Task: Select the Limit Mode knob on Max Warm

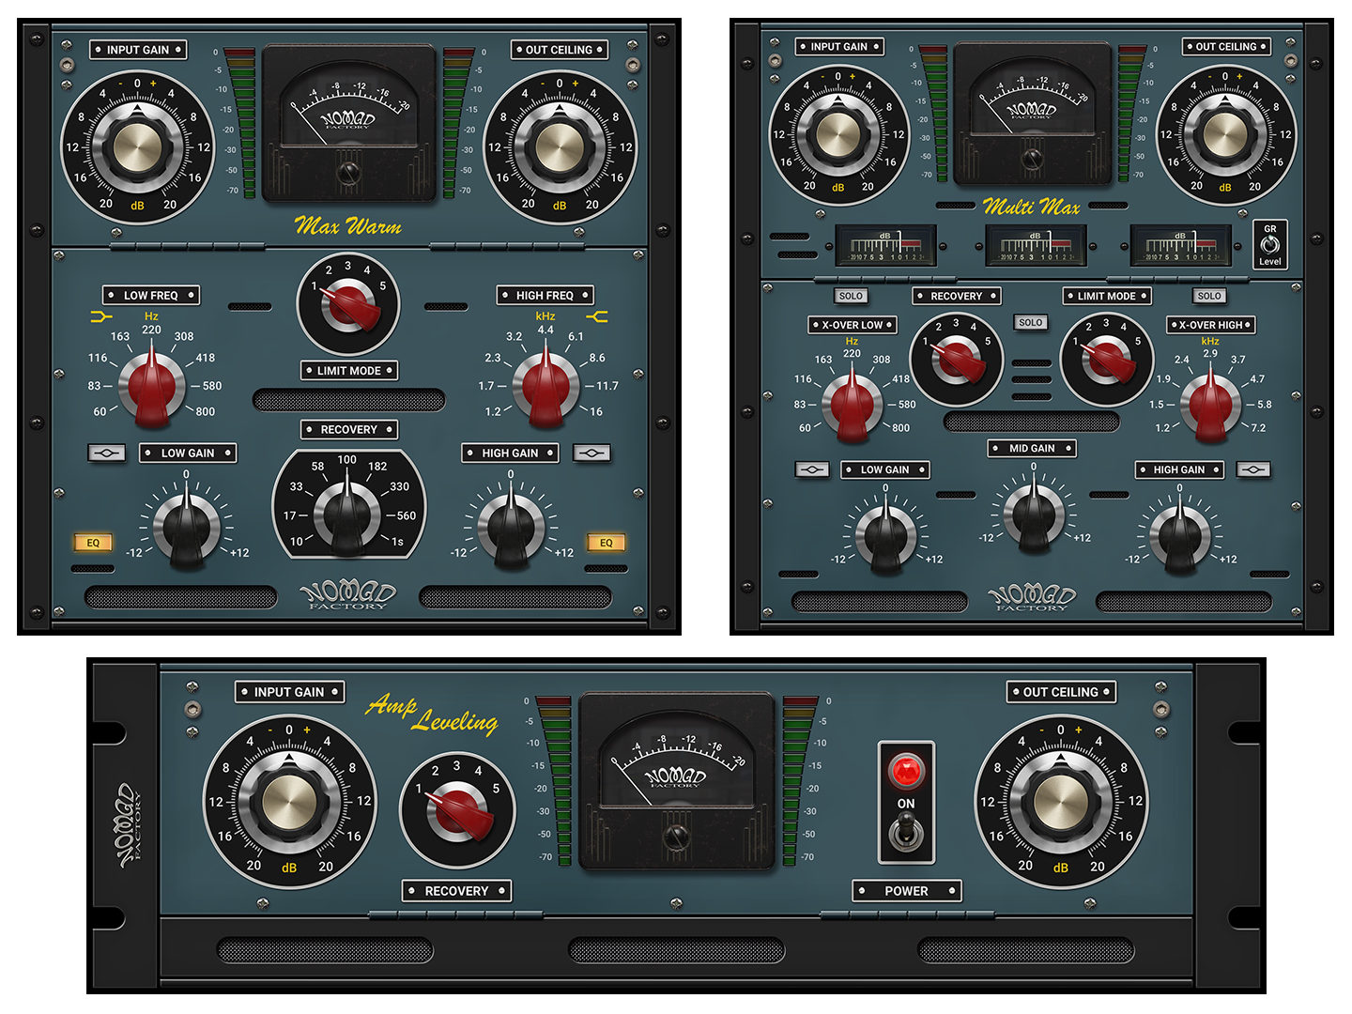Action: (x=348, y=305)
